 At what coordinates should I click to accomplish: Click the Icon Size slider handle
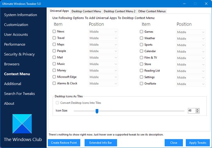[x=97, y=111]
